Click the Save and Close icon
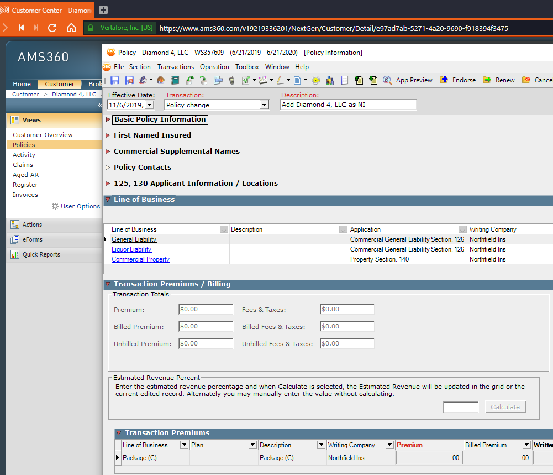Image resolution: width=553 pixels, height=475 pixels. click(129, 80)
